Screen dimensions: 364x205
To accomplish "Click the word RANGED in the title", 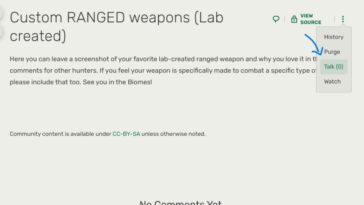I will click(x=96, y=18).
